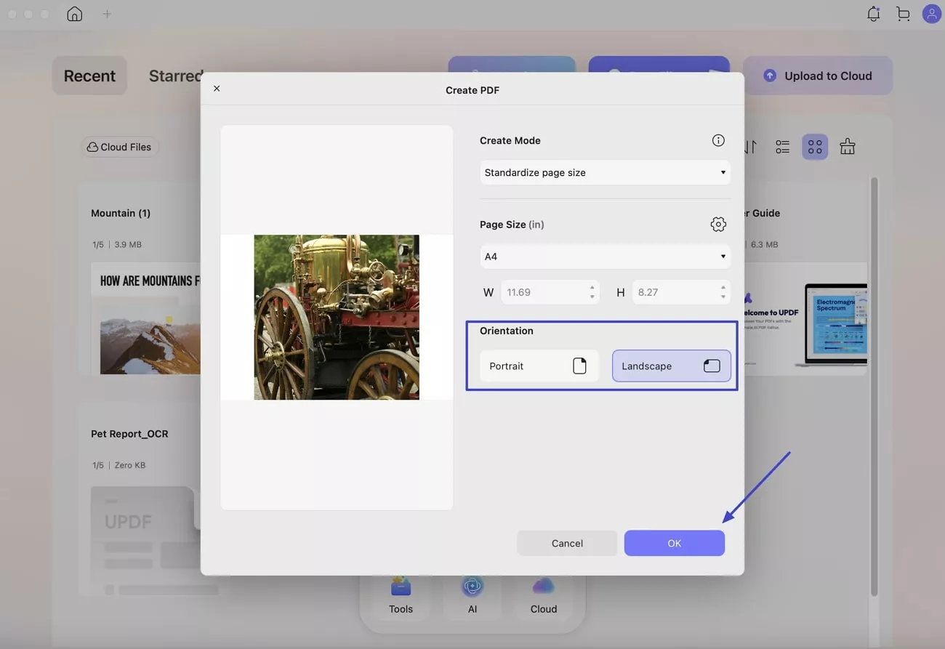The height and width of the screenshot is (649, 945).
Task: Select Landscape orientation
Action: (671, 366)
